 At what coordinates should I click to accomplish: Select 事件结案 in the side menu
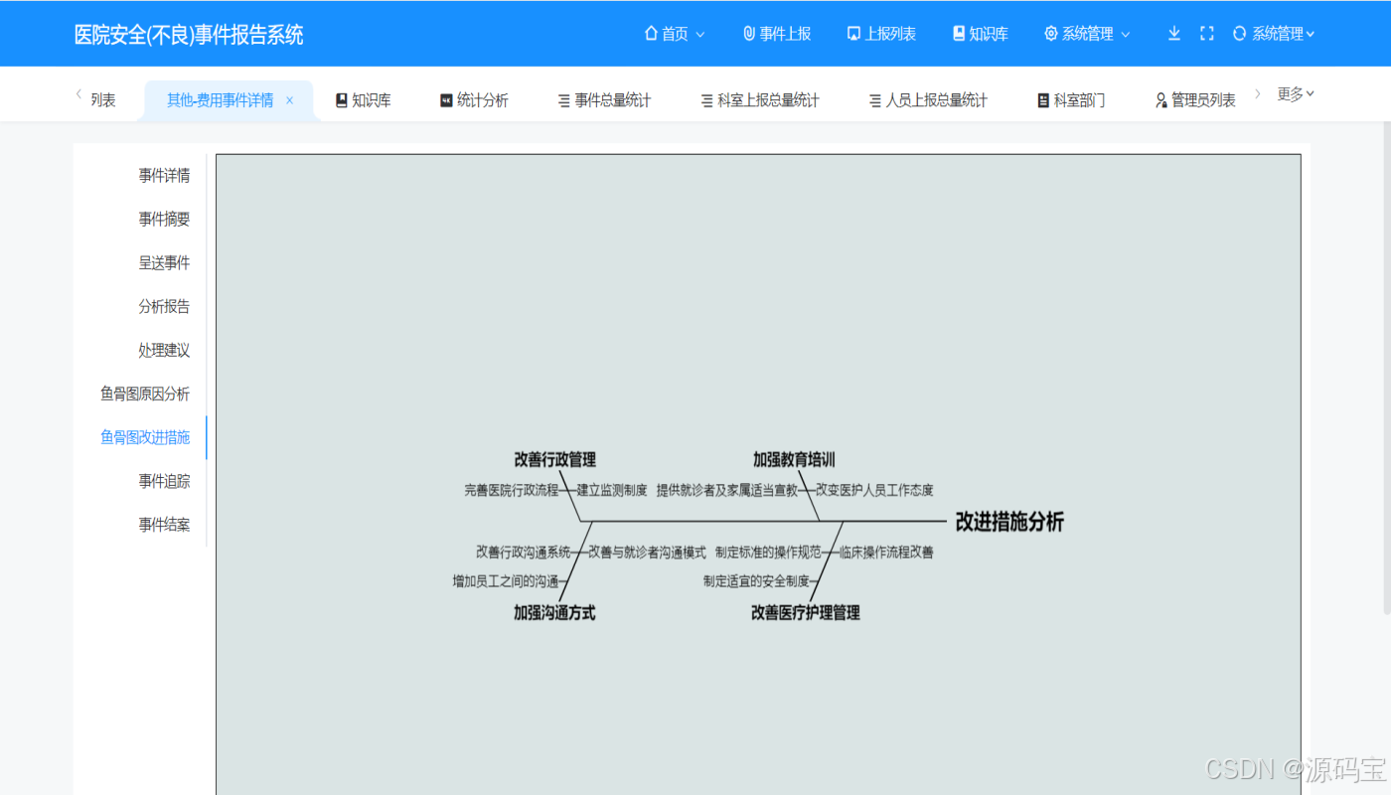coord(164,525)
